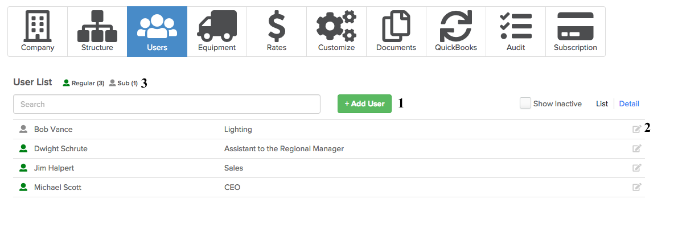
Task: Switch to Detail view
Action: pyautogui.click(x=629, y=103)
